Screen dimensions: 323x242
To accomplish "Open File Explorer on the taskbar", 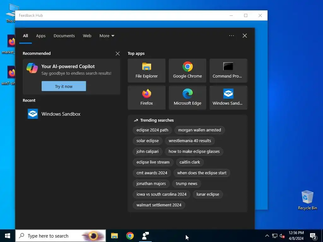I will tap(114, 236).
